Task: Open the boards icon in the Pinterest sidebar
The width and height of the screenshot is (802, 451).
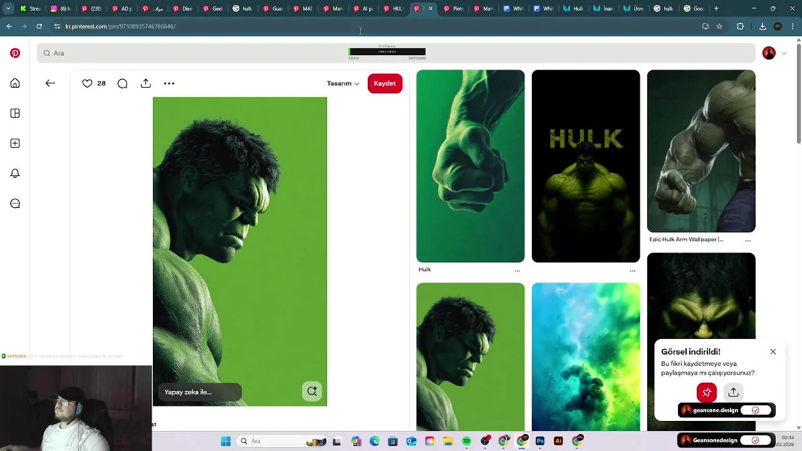Action: point(15,113)
